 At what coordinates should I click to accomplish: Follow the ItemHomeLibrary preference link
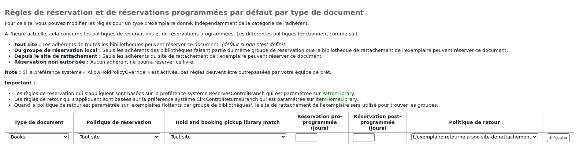coord(336,99)
